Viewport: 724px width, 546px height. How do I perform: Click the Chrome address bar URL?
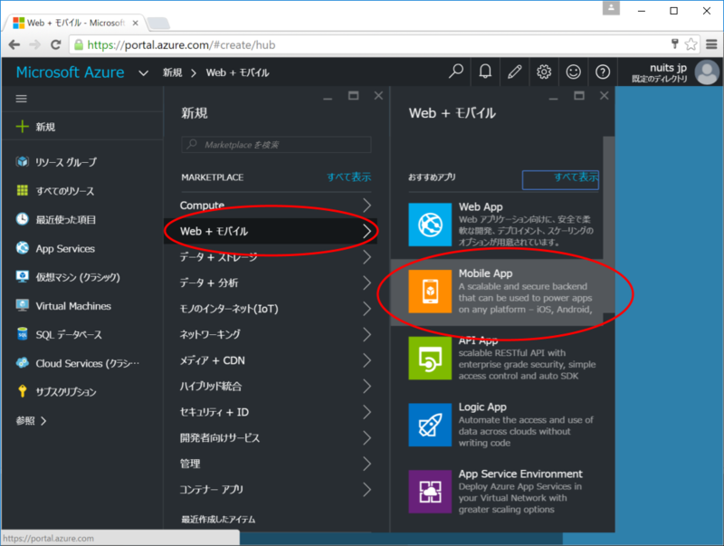[x=182, y=44]
